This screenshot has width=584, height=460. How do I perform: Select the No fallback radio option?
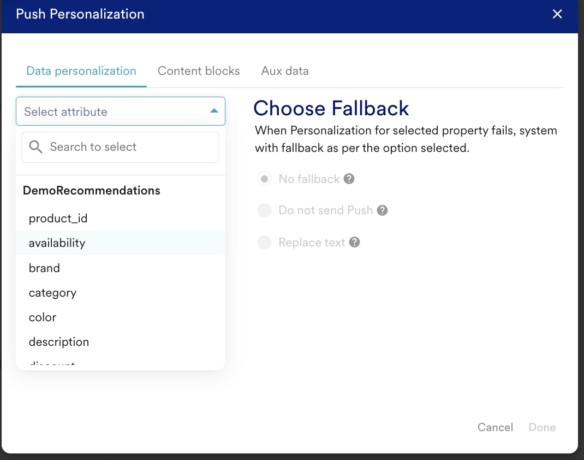click(x=265, y=179)
